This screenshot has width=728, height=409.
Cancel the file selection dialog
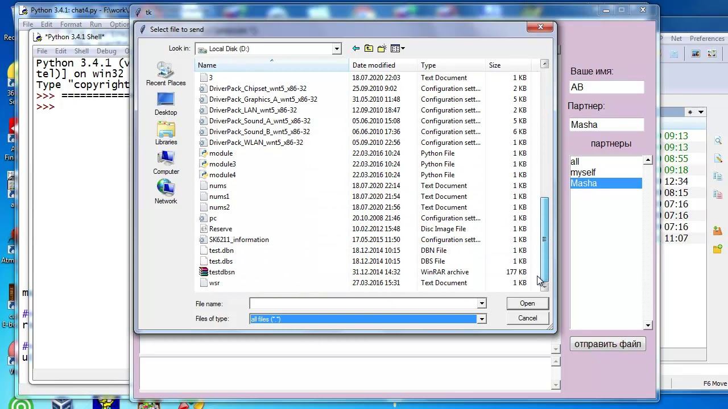point(527,318)
